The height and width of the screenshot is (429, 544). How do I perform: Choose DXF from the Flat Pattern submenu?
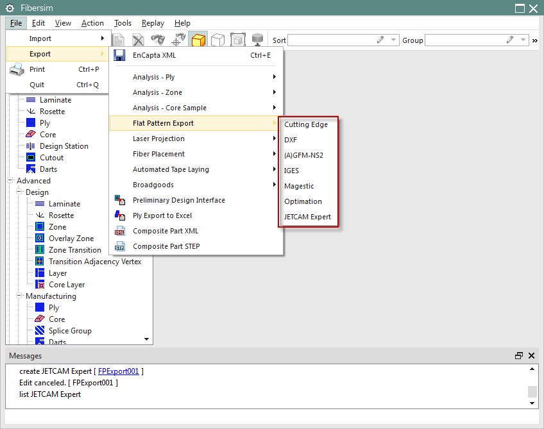click(x=291, y=140)
